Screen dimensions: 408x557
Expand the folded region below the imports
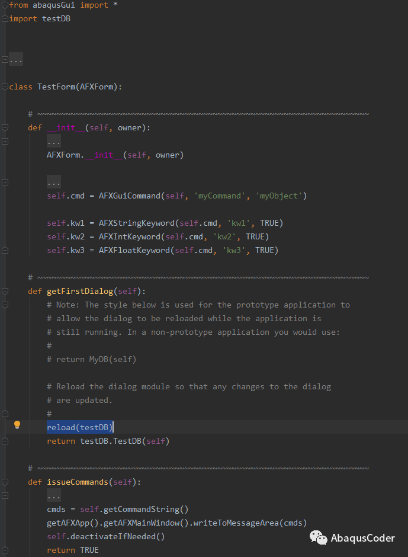(5, 59)
